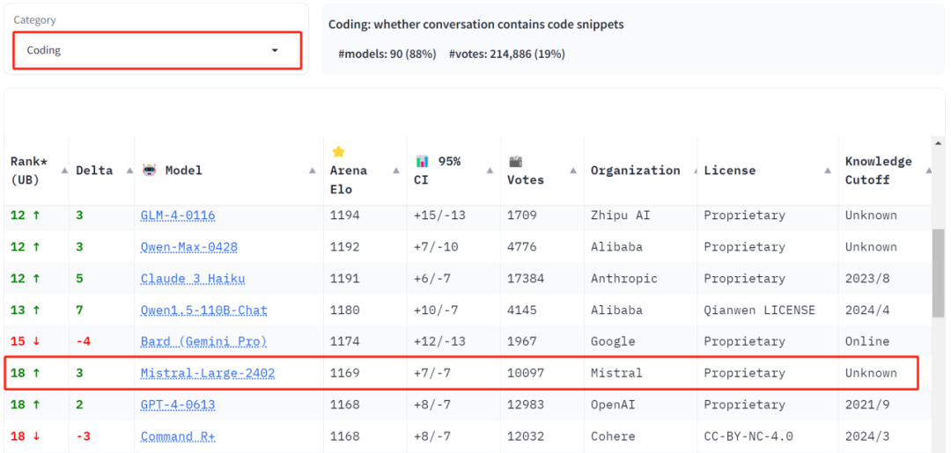This screenshot has height=453, width=951.
Task: Sort by Votes using its header arrow
Action: coord(574,171)
